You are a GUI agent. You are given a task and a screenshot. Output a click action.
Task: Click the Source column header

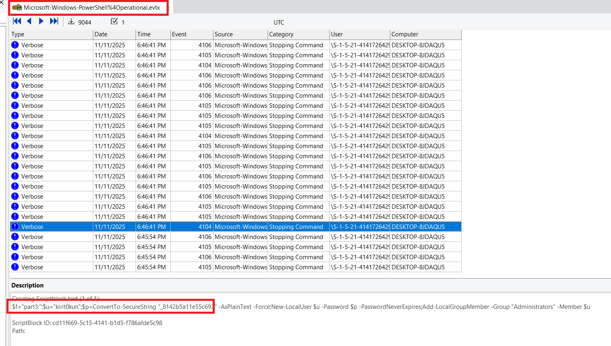click(x=240, y=34)
